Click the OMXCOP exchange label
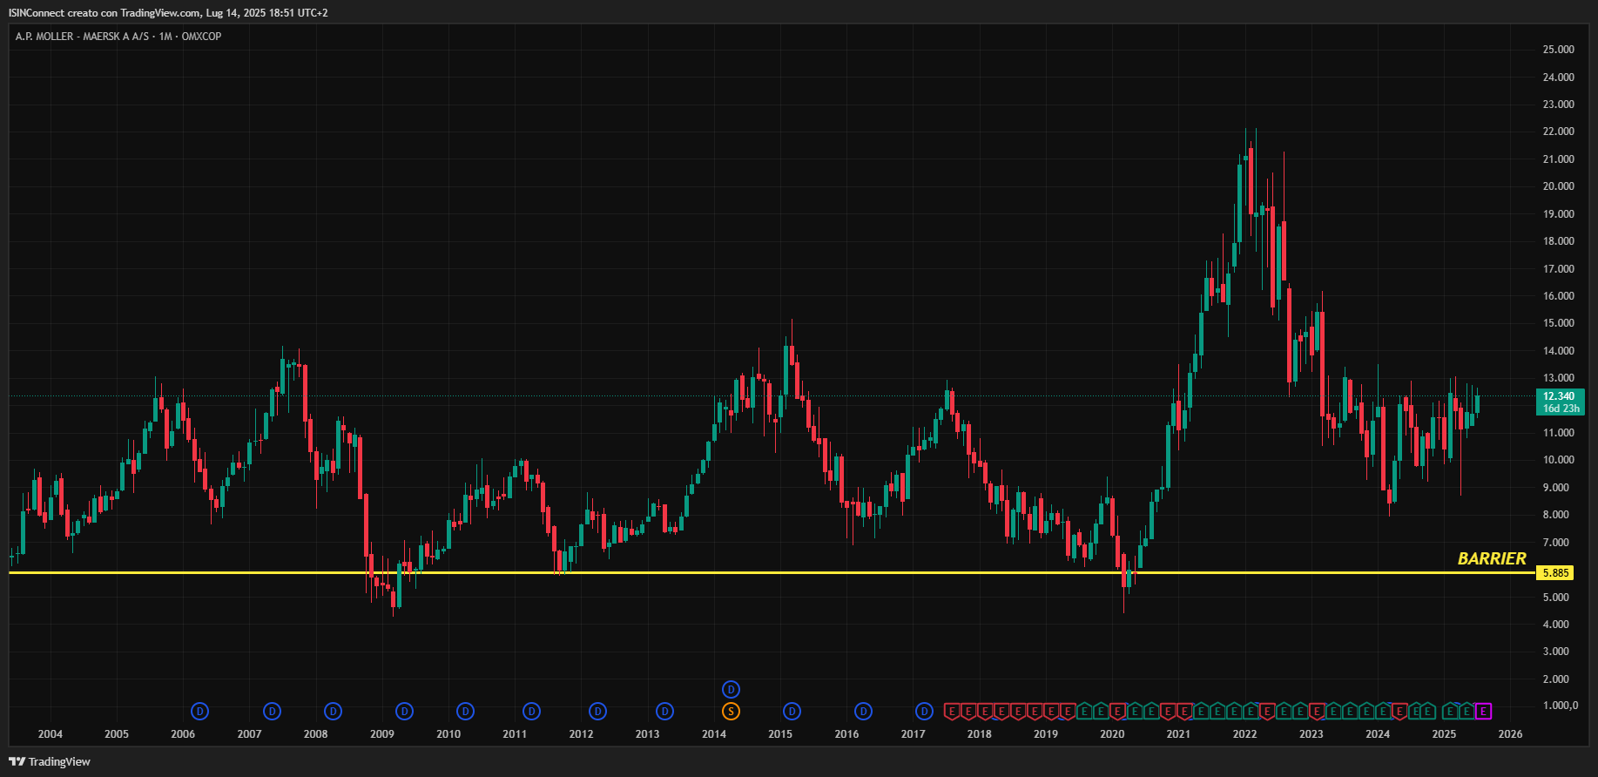The height and width of the screenshot is (777, 1598). (x=202, y=37)
